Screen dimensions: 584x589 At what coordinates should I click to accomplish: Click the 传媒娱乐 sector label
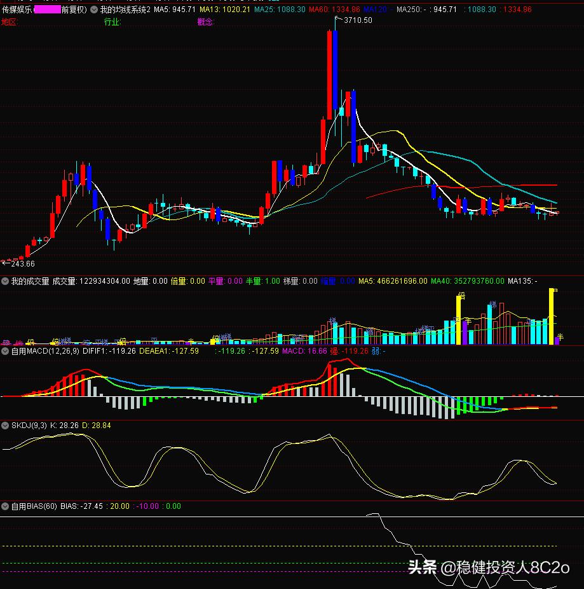(16, 10)
